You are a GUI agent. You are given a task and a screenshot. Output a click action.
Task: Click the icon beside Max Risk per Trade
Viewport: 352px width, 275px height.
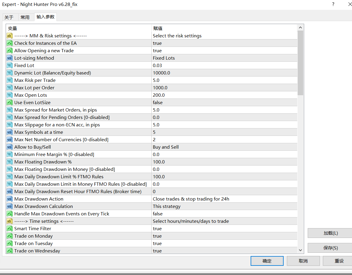[10, 80]
